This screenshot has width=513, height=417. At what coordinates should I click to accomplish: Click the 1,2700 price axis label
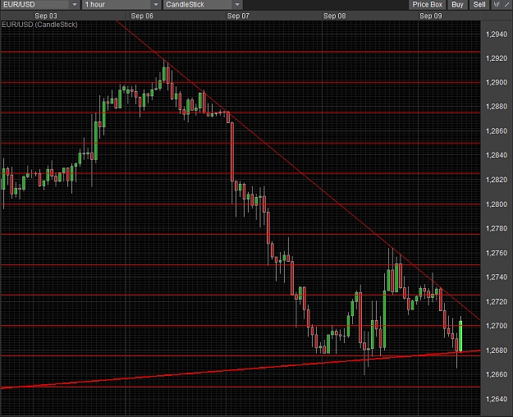tap(497, 326)
